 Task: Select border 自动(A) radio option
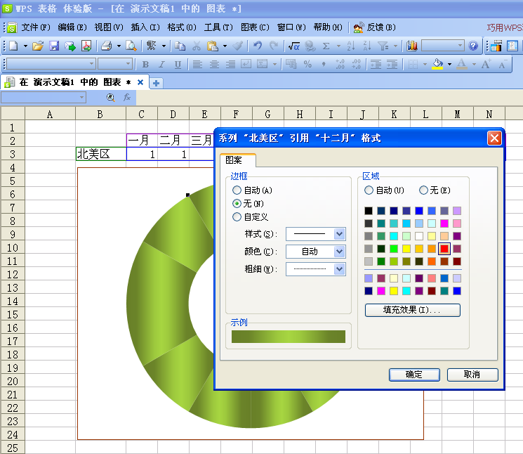(x=237, y=190)
